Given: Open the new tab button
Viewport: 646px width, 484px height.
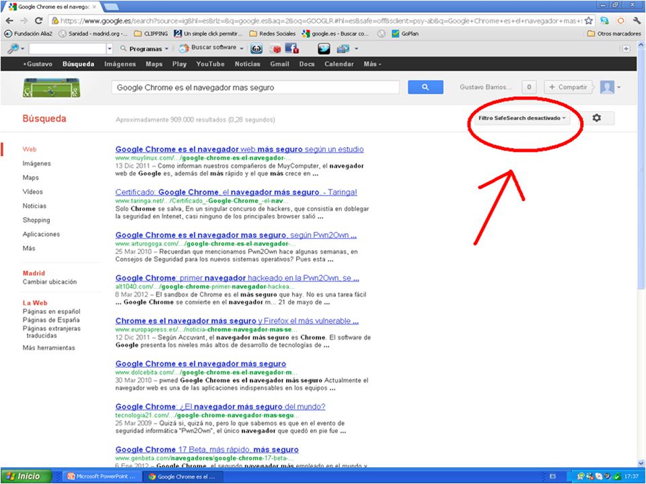Looking at the screenshot, I should [111, 7].
